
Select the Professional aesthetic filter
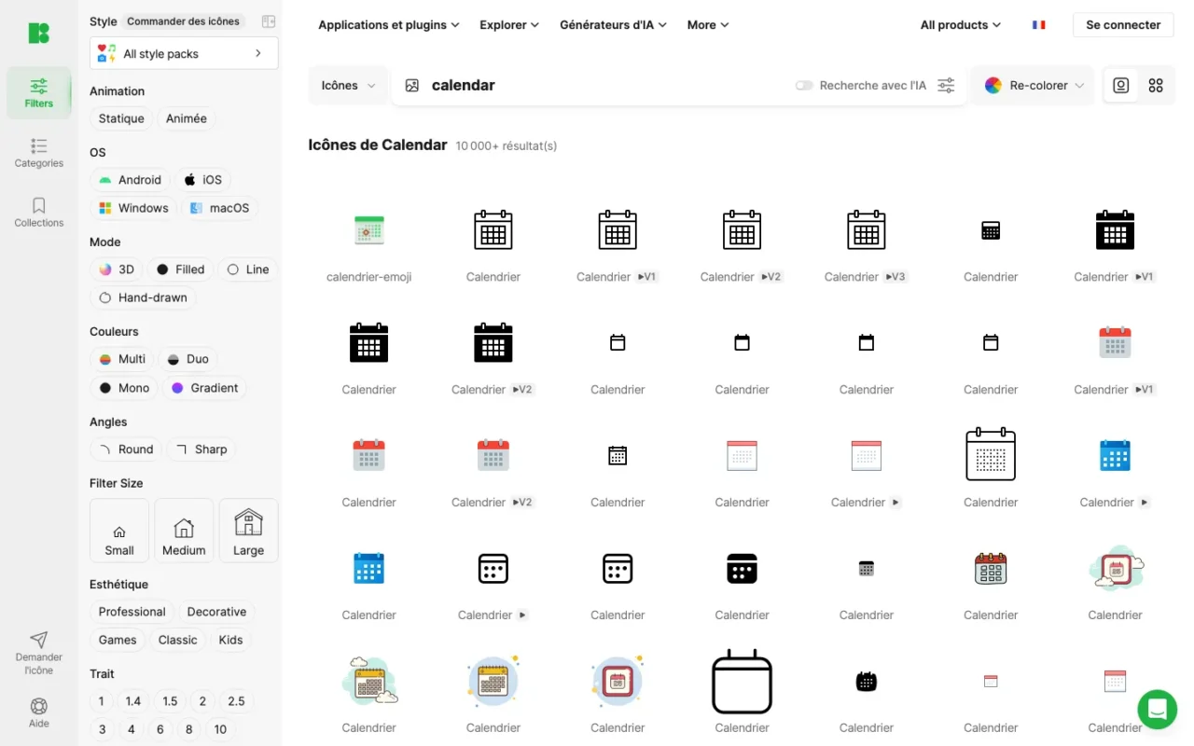[132, 612]
